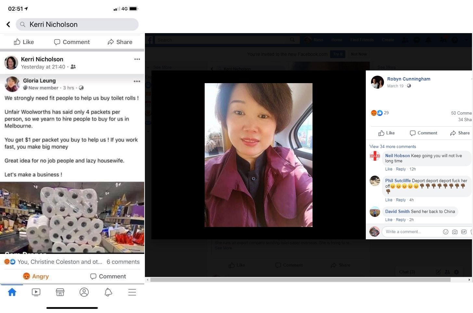The width and height of the screenshot is (473, 313).
Task: Open the hamburger menu tab
Action: pyautogui.click(x=132, y=292)
